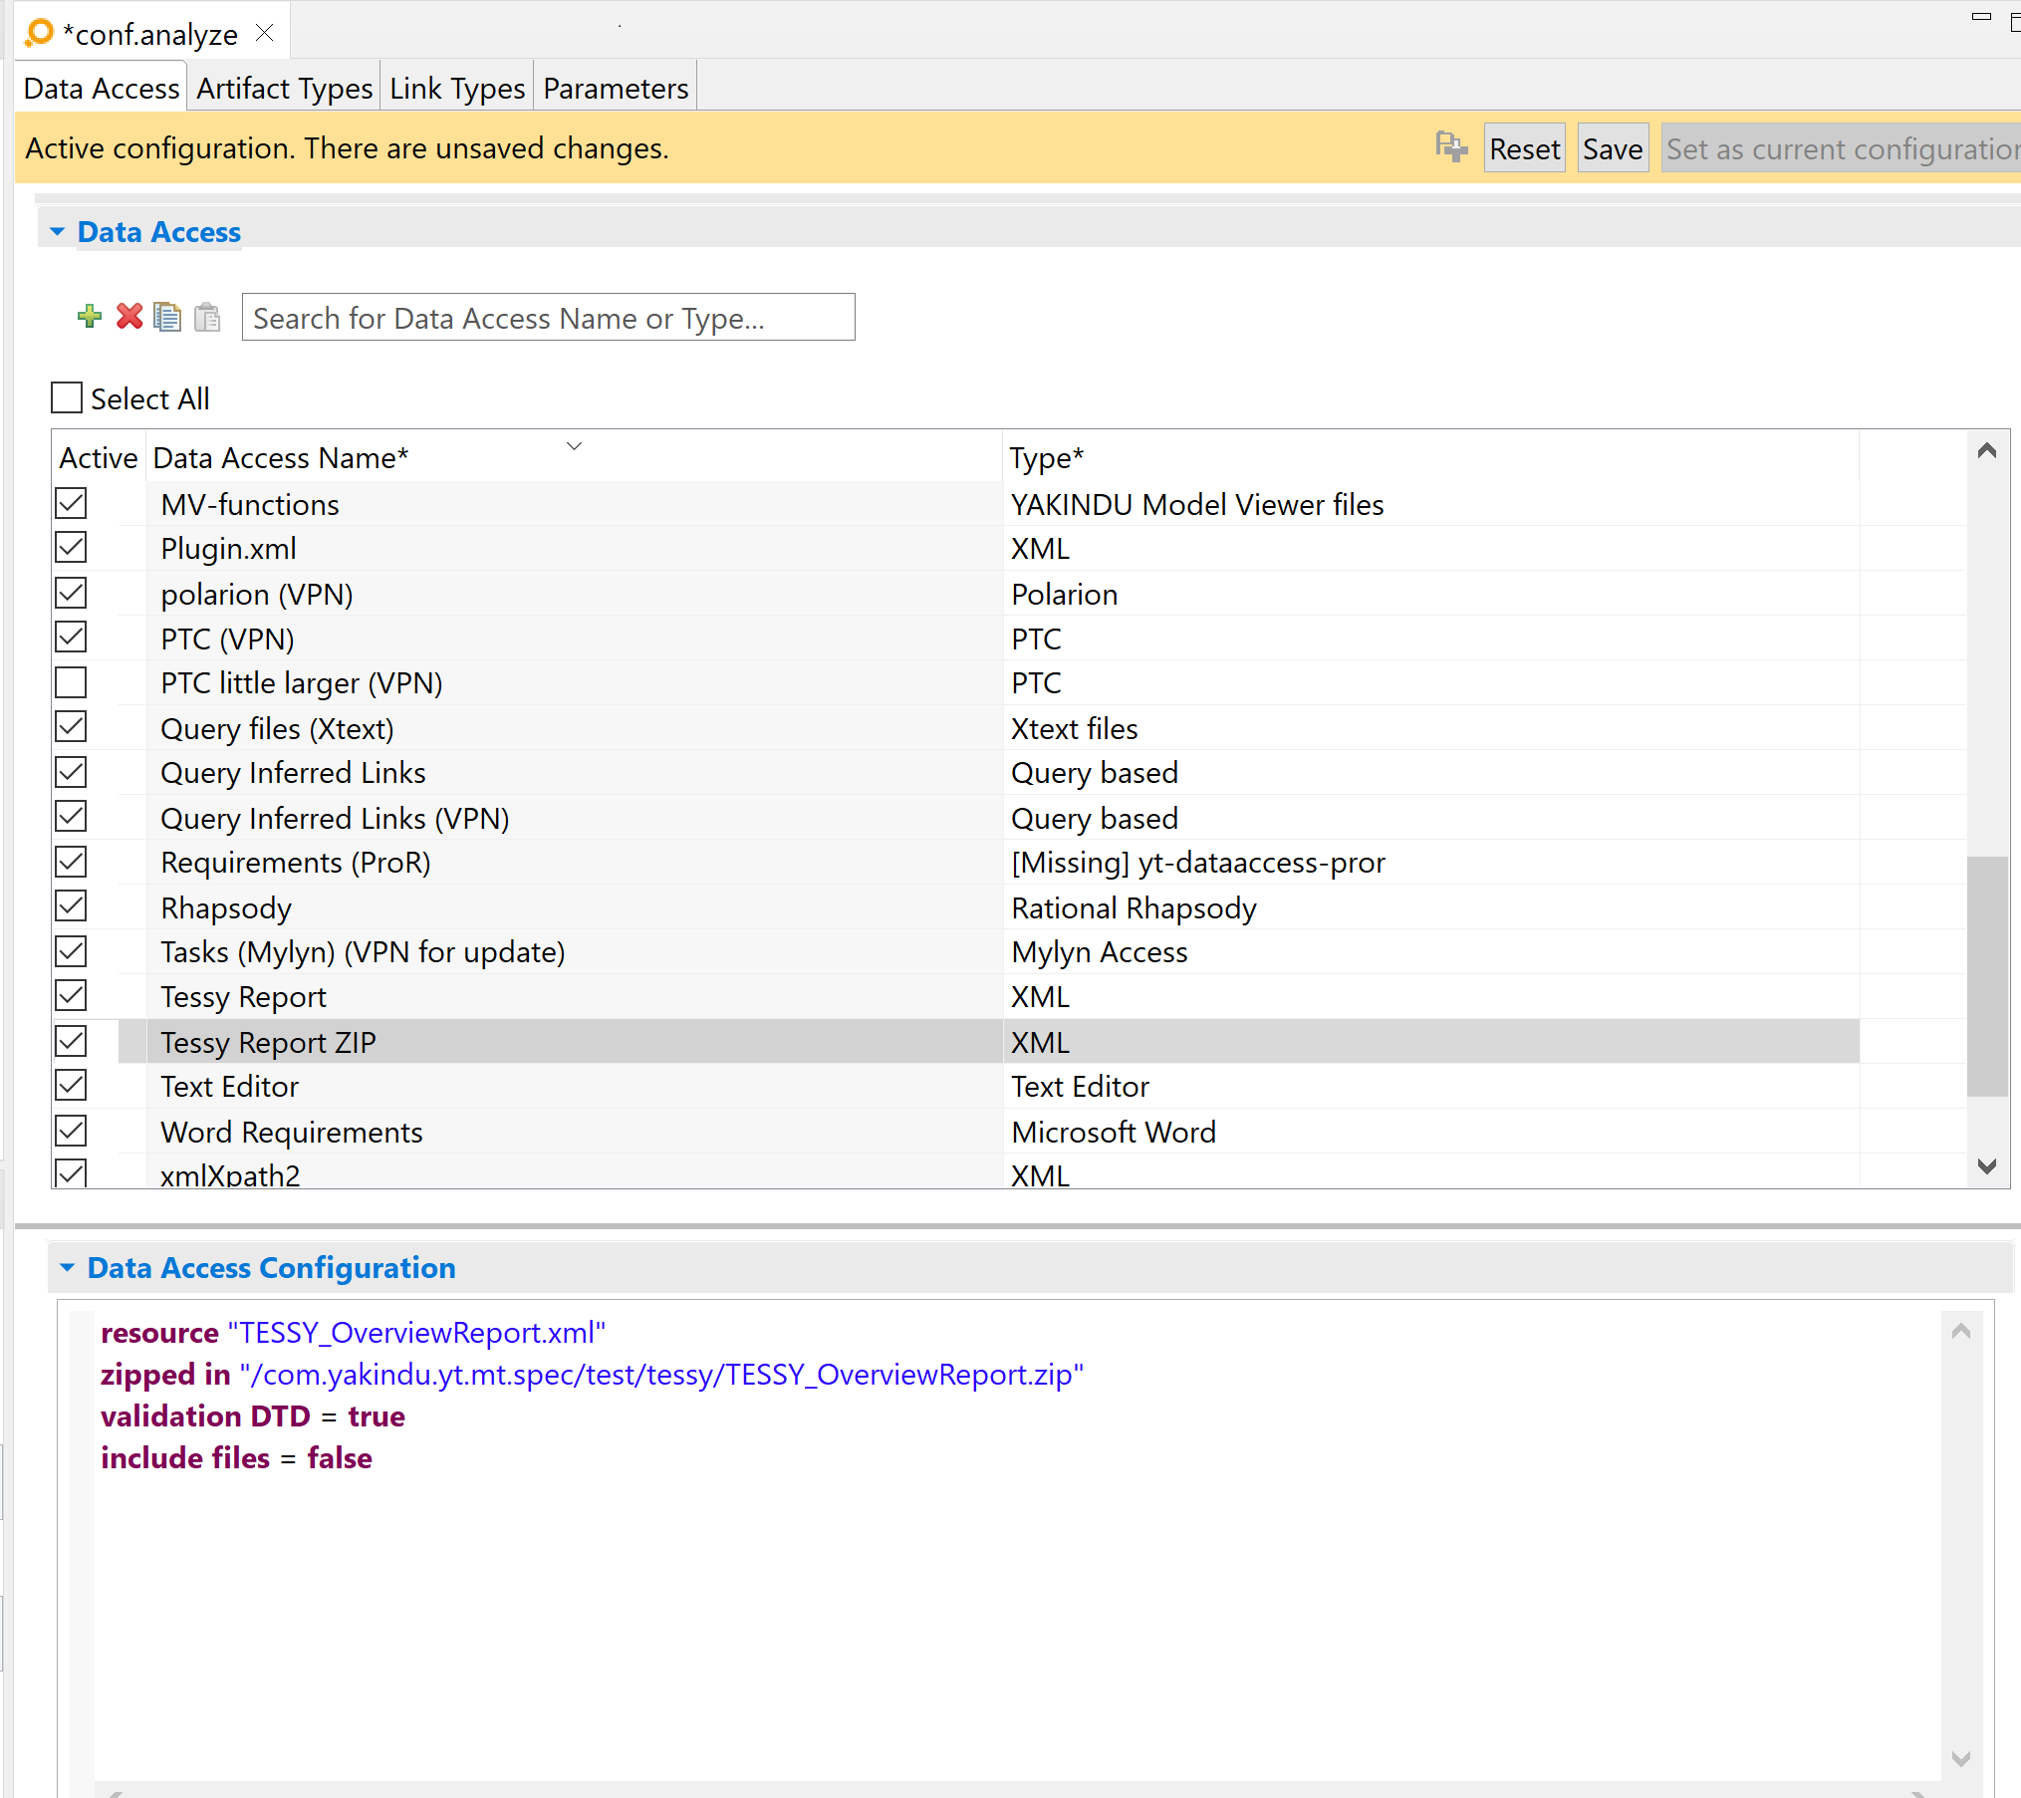
Task: Click the "TESSY_OverviewReport.xml" resource string
Action: click(x=416, y=1333)
